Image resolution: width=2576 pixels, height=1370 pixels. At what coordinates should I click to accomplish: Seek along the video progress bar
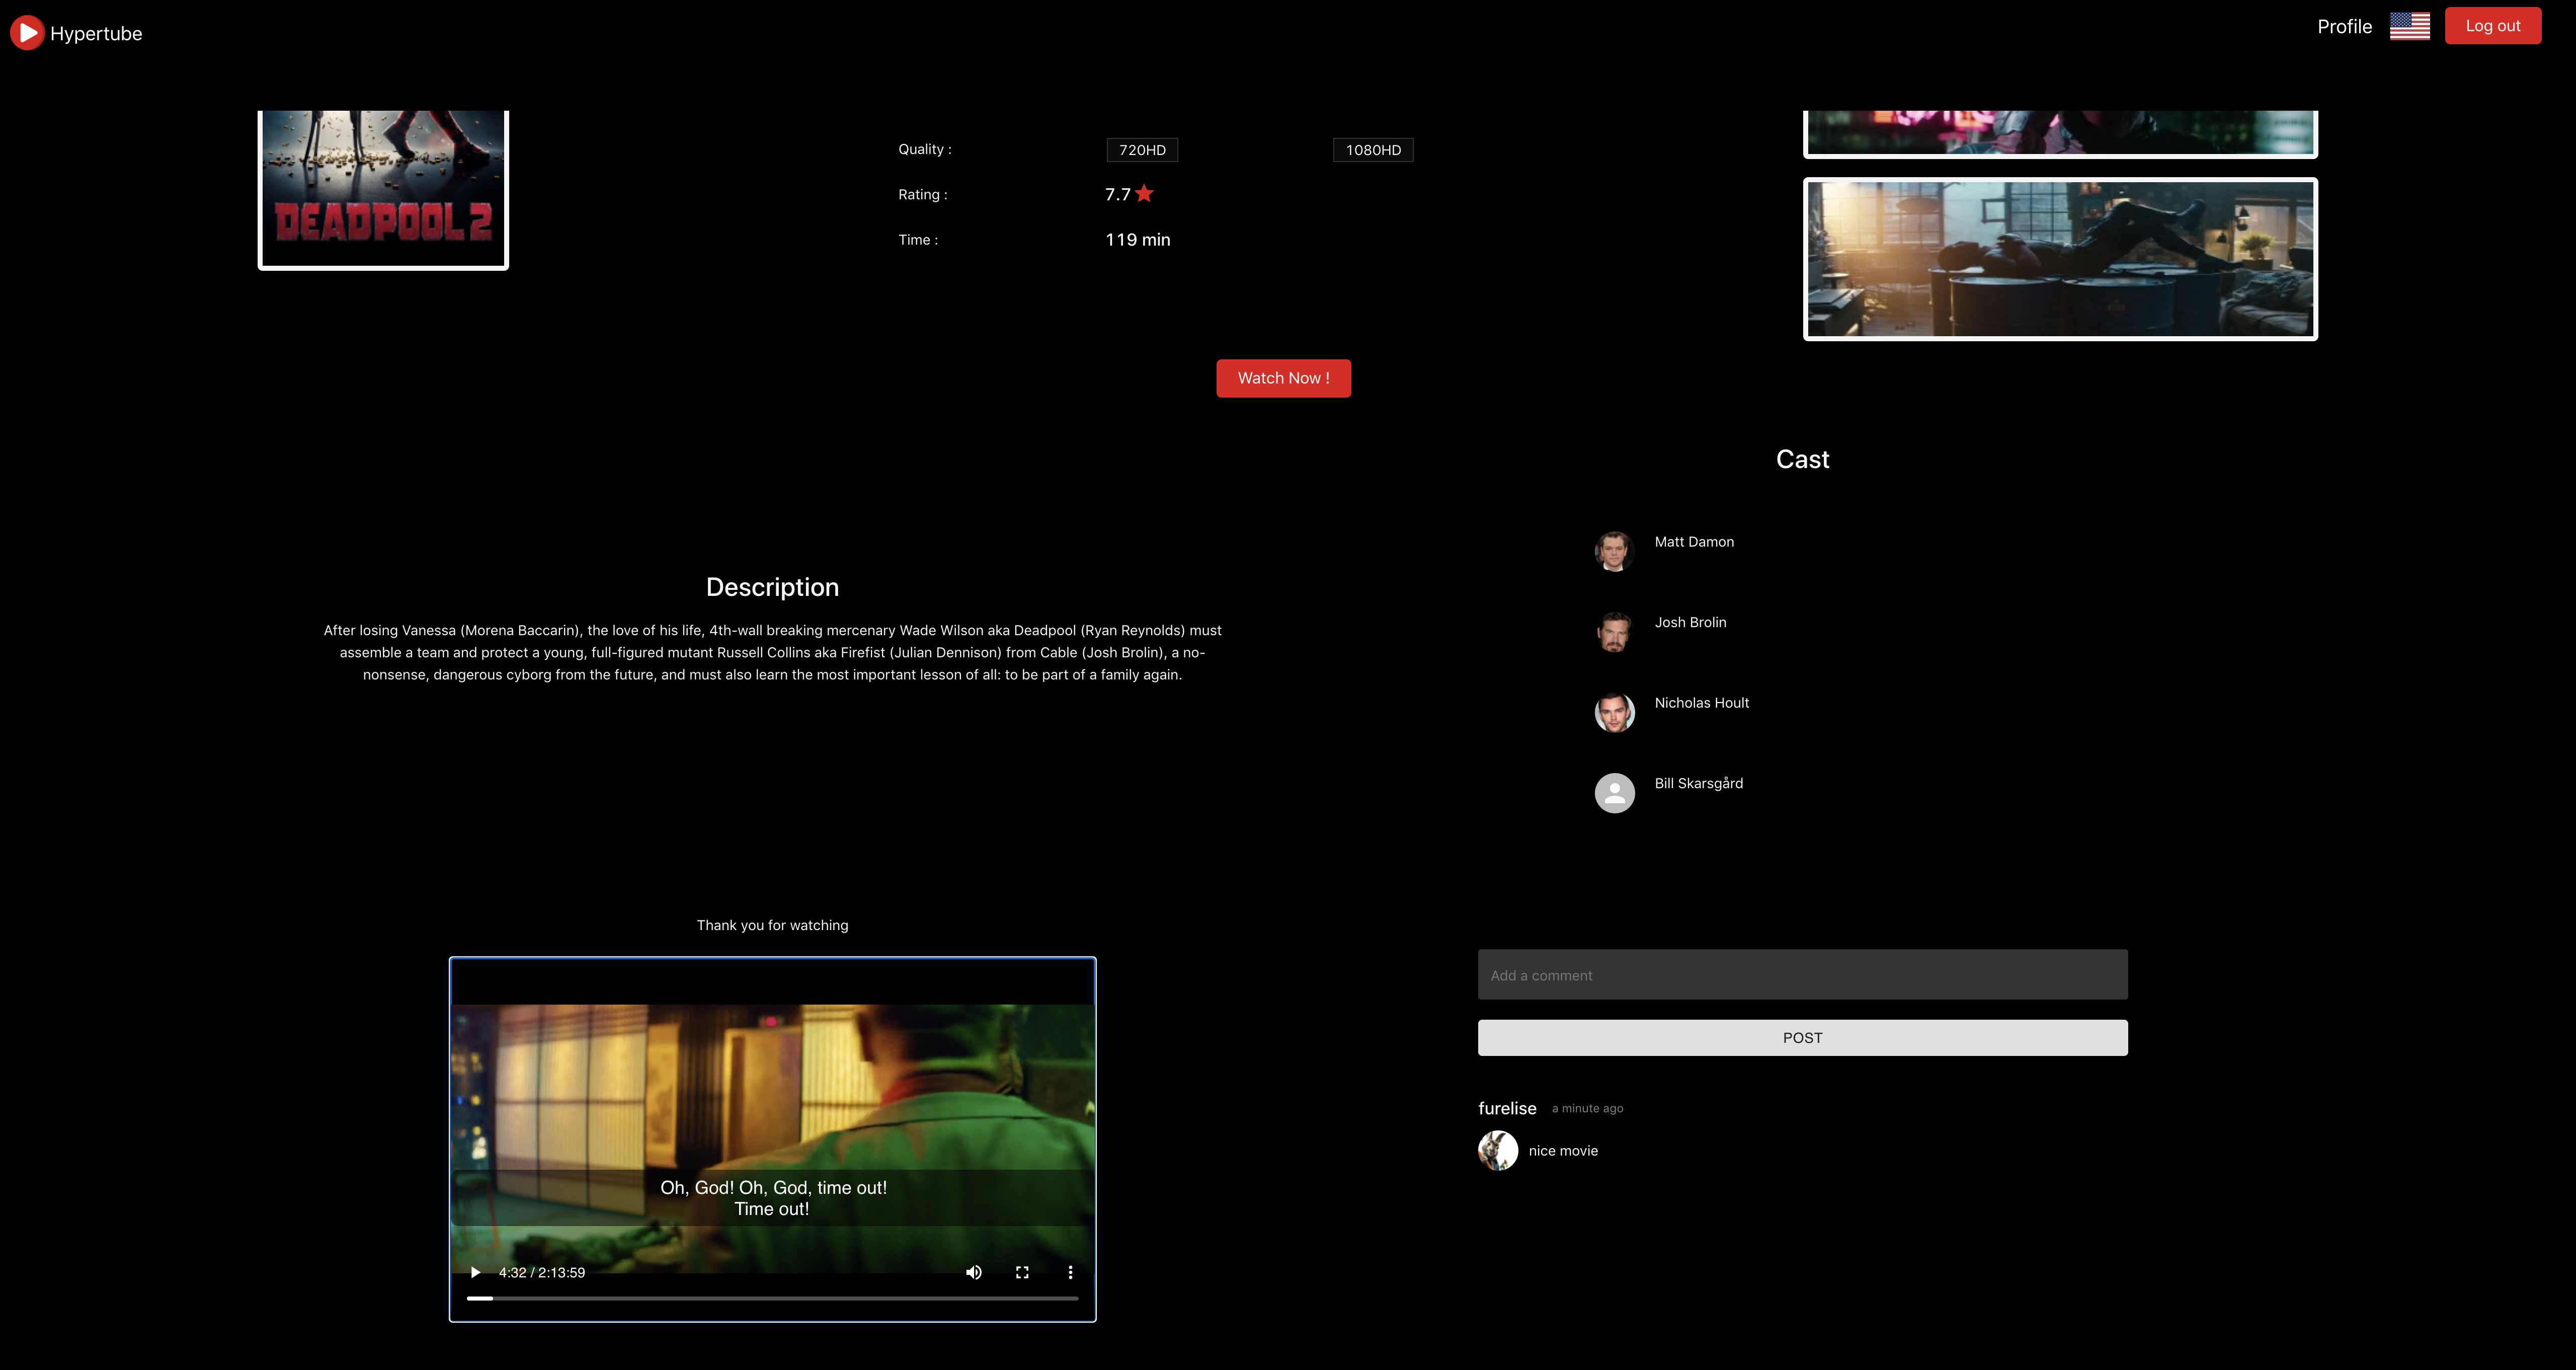[772, 1298]
